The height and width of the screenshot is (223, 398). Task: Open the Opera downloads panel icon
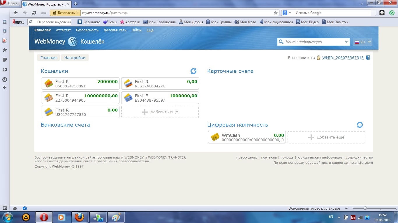[5, 69]
